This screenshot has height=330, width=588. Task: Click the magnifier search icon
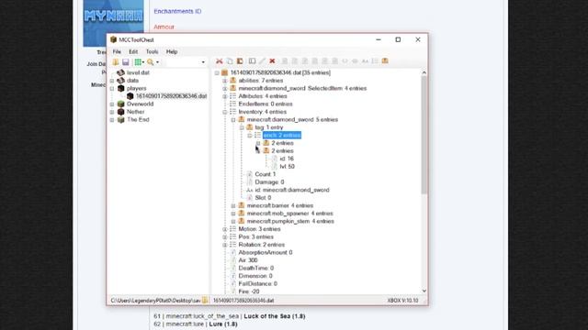click(x=151, y=62)
